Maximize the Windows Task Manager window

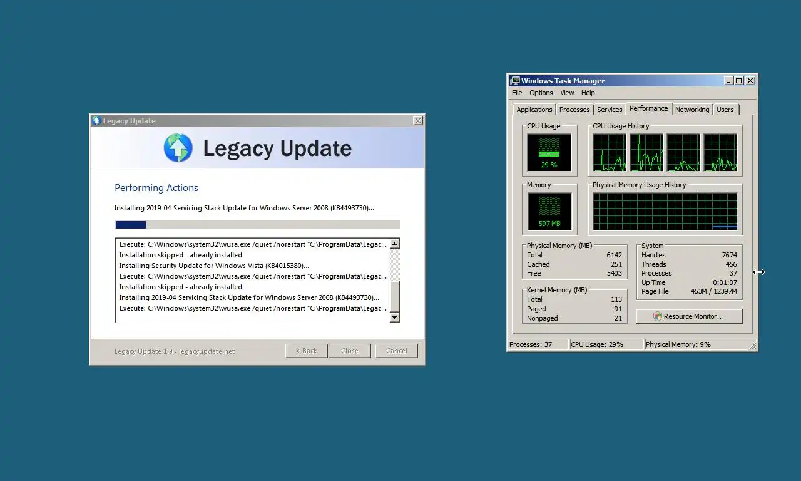coord(738,80)
